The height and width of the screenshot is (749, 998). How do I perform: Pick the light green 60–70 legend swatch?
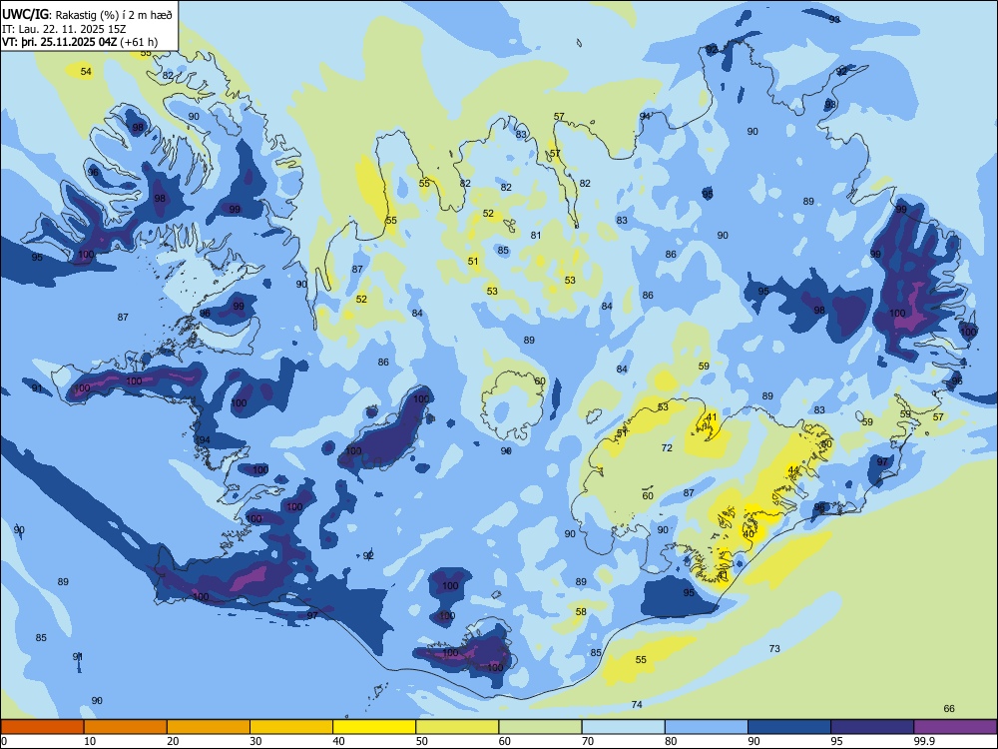point(540,727)
